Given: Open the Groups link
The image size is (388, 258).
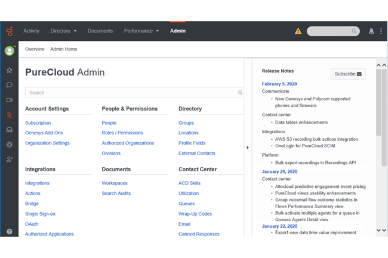Looking at the screenshot, I should tap(186, 123).
